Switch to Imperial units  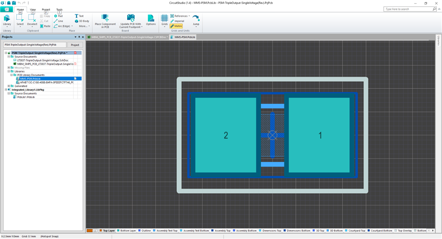click(177, 21)
